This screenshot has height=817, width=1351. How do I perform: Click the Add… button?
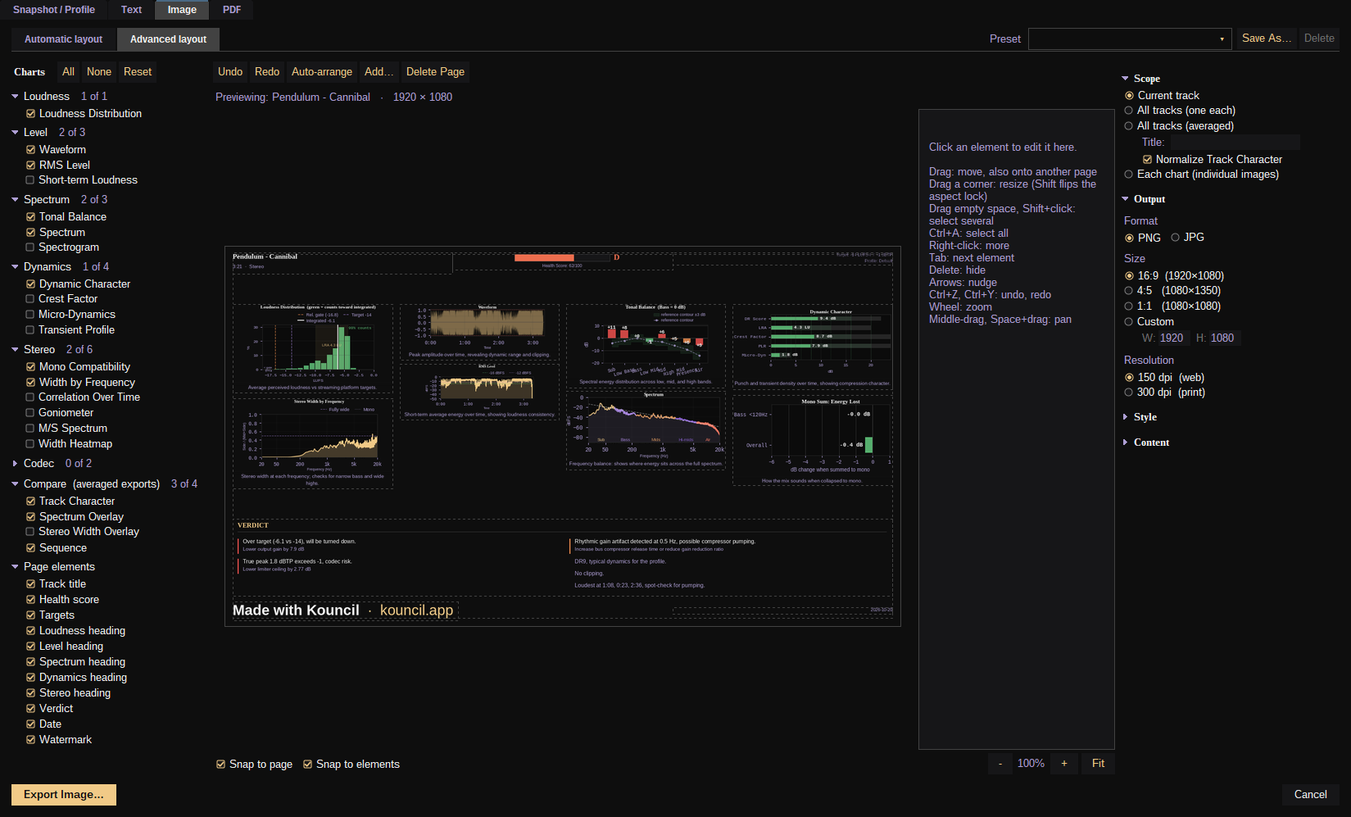pyautogui.click(x=379, y=72)
